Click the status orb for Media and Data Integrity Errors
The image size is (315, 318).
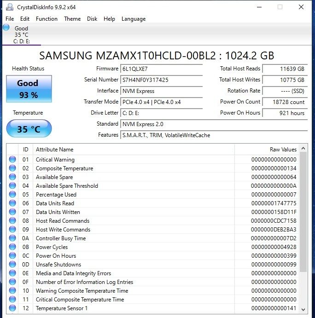pos(12,273)
